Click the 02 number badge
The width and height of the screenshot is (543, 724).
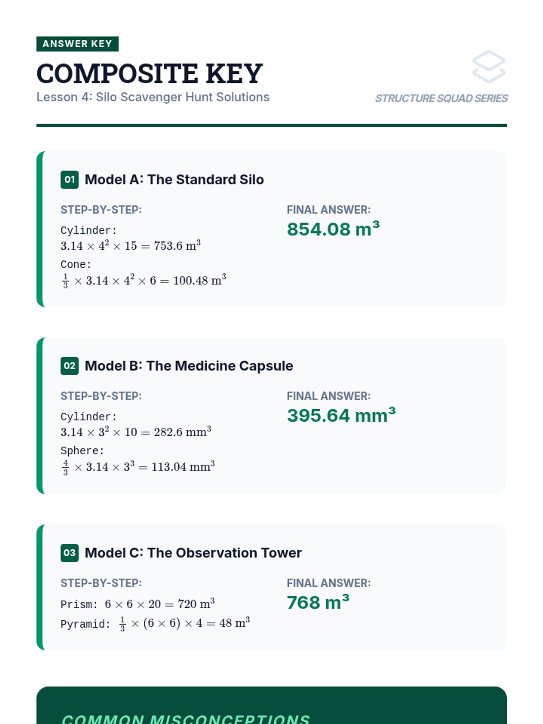pos(70,366)
